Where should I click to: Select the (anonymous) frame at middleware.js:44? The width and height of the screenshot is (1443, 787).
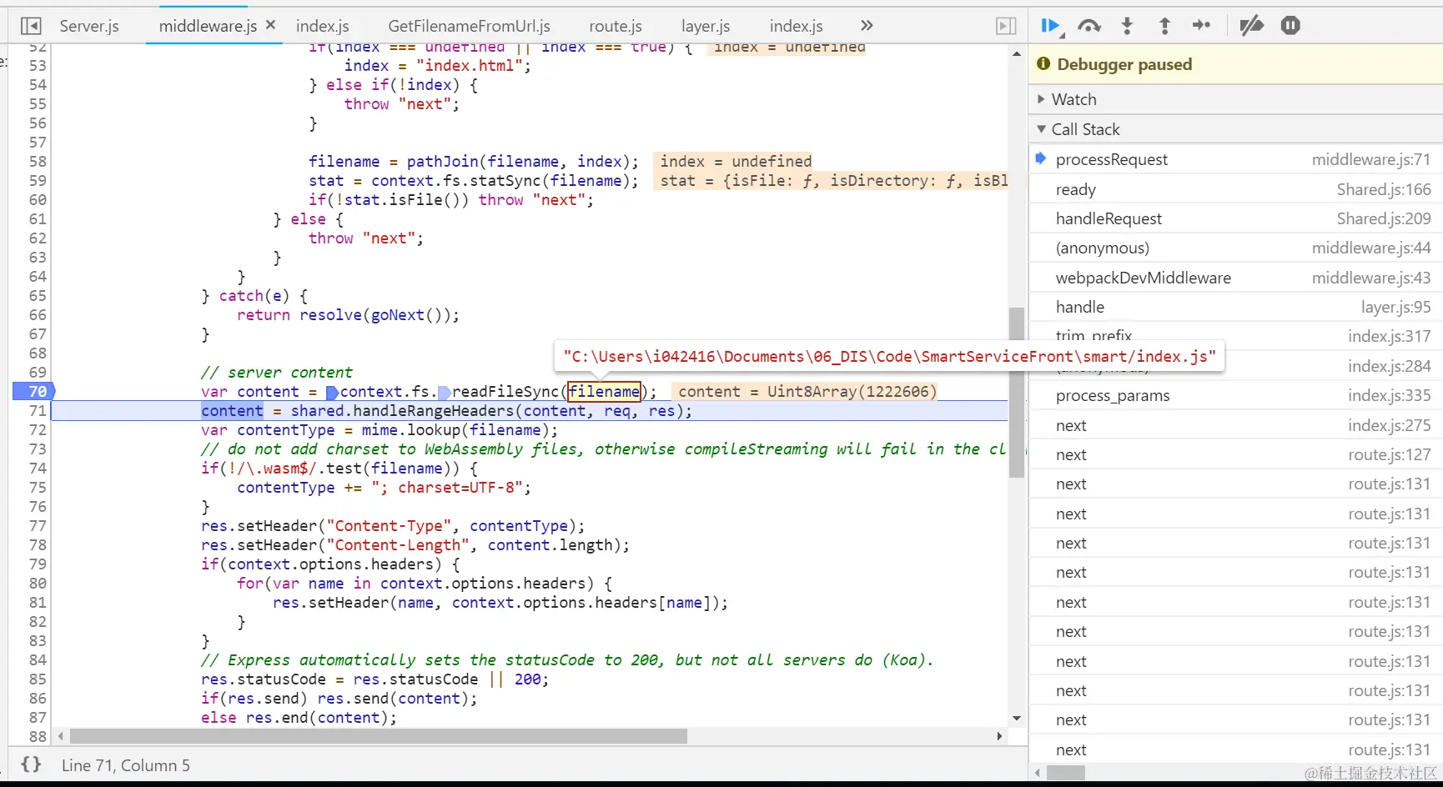coord(1235,248)
